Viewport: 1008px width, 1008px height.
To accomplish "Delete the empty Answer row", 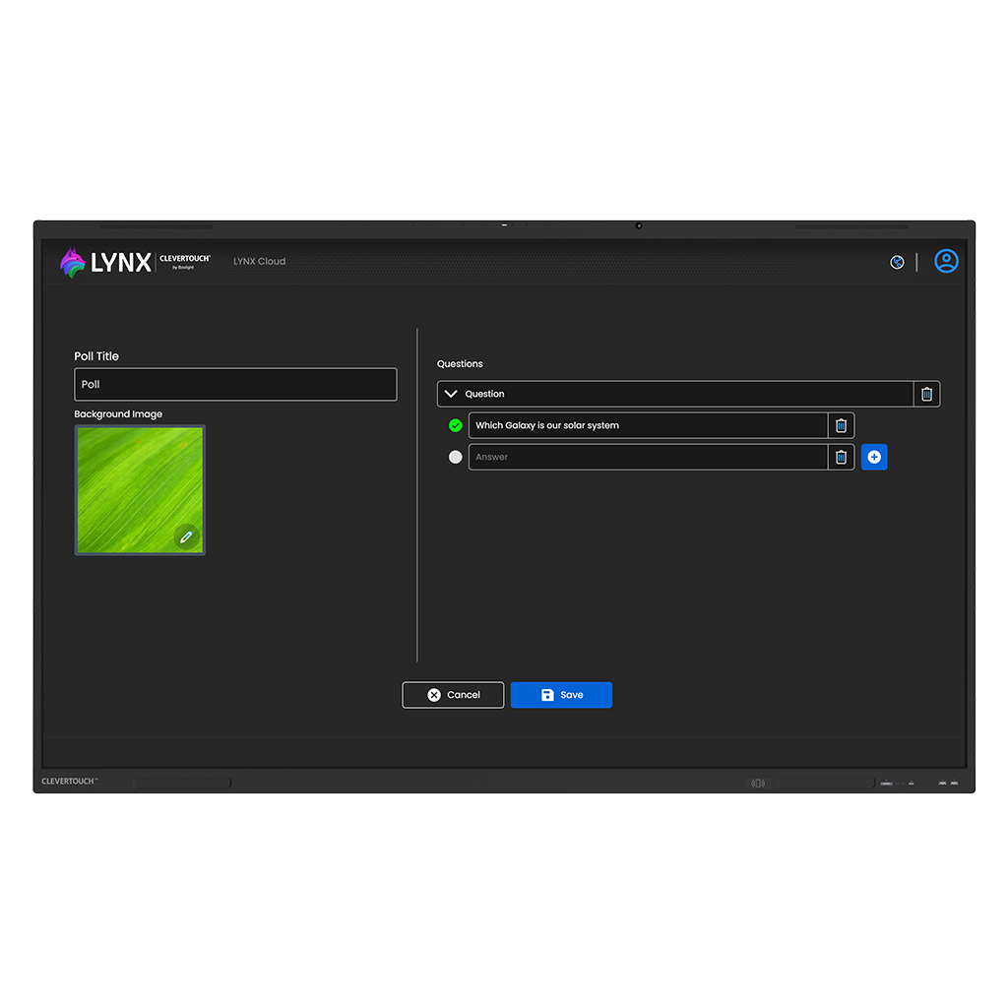I will [x=841, y=457].
